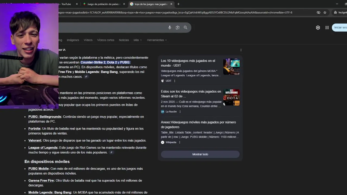Click the Wikipedia source favicon
Image resolution: width=347 pixels, height=195 pixels.
pos(163,142)
